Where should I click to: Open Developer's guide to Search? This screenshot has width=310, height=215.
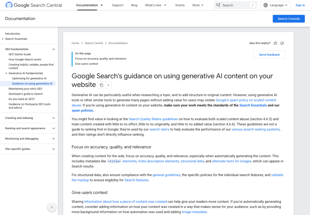coord(25,94)
